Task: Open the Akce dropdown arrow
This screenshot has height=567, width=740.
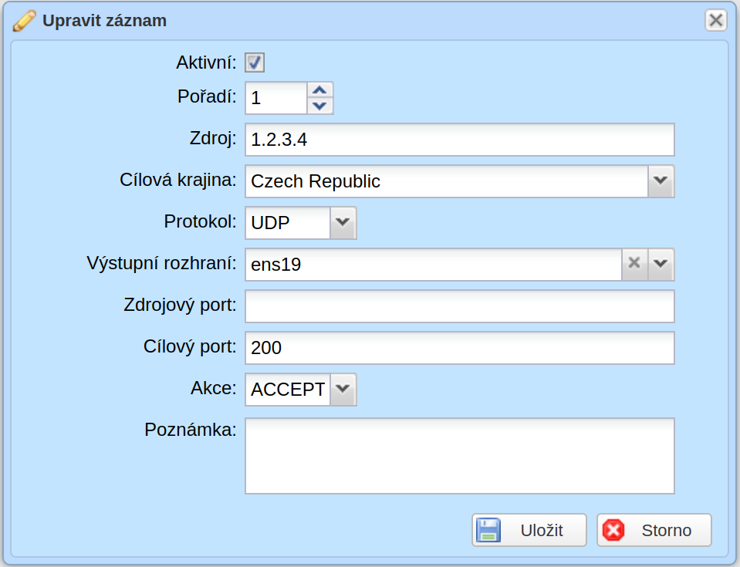Action: (343, 389)
